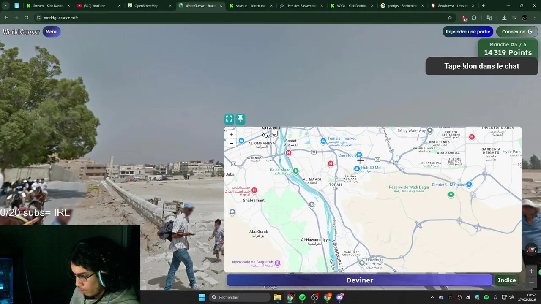Viewport: 541px width, 304px height.
Task: Toggle fullscreen on the guess map
Action: [229, 119]
